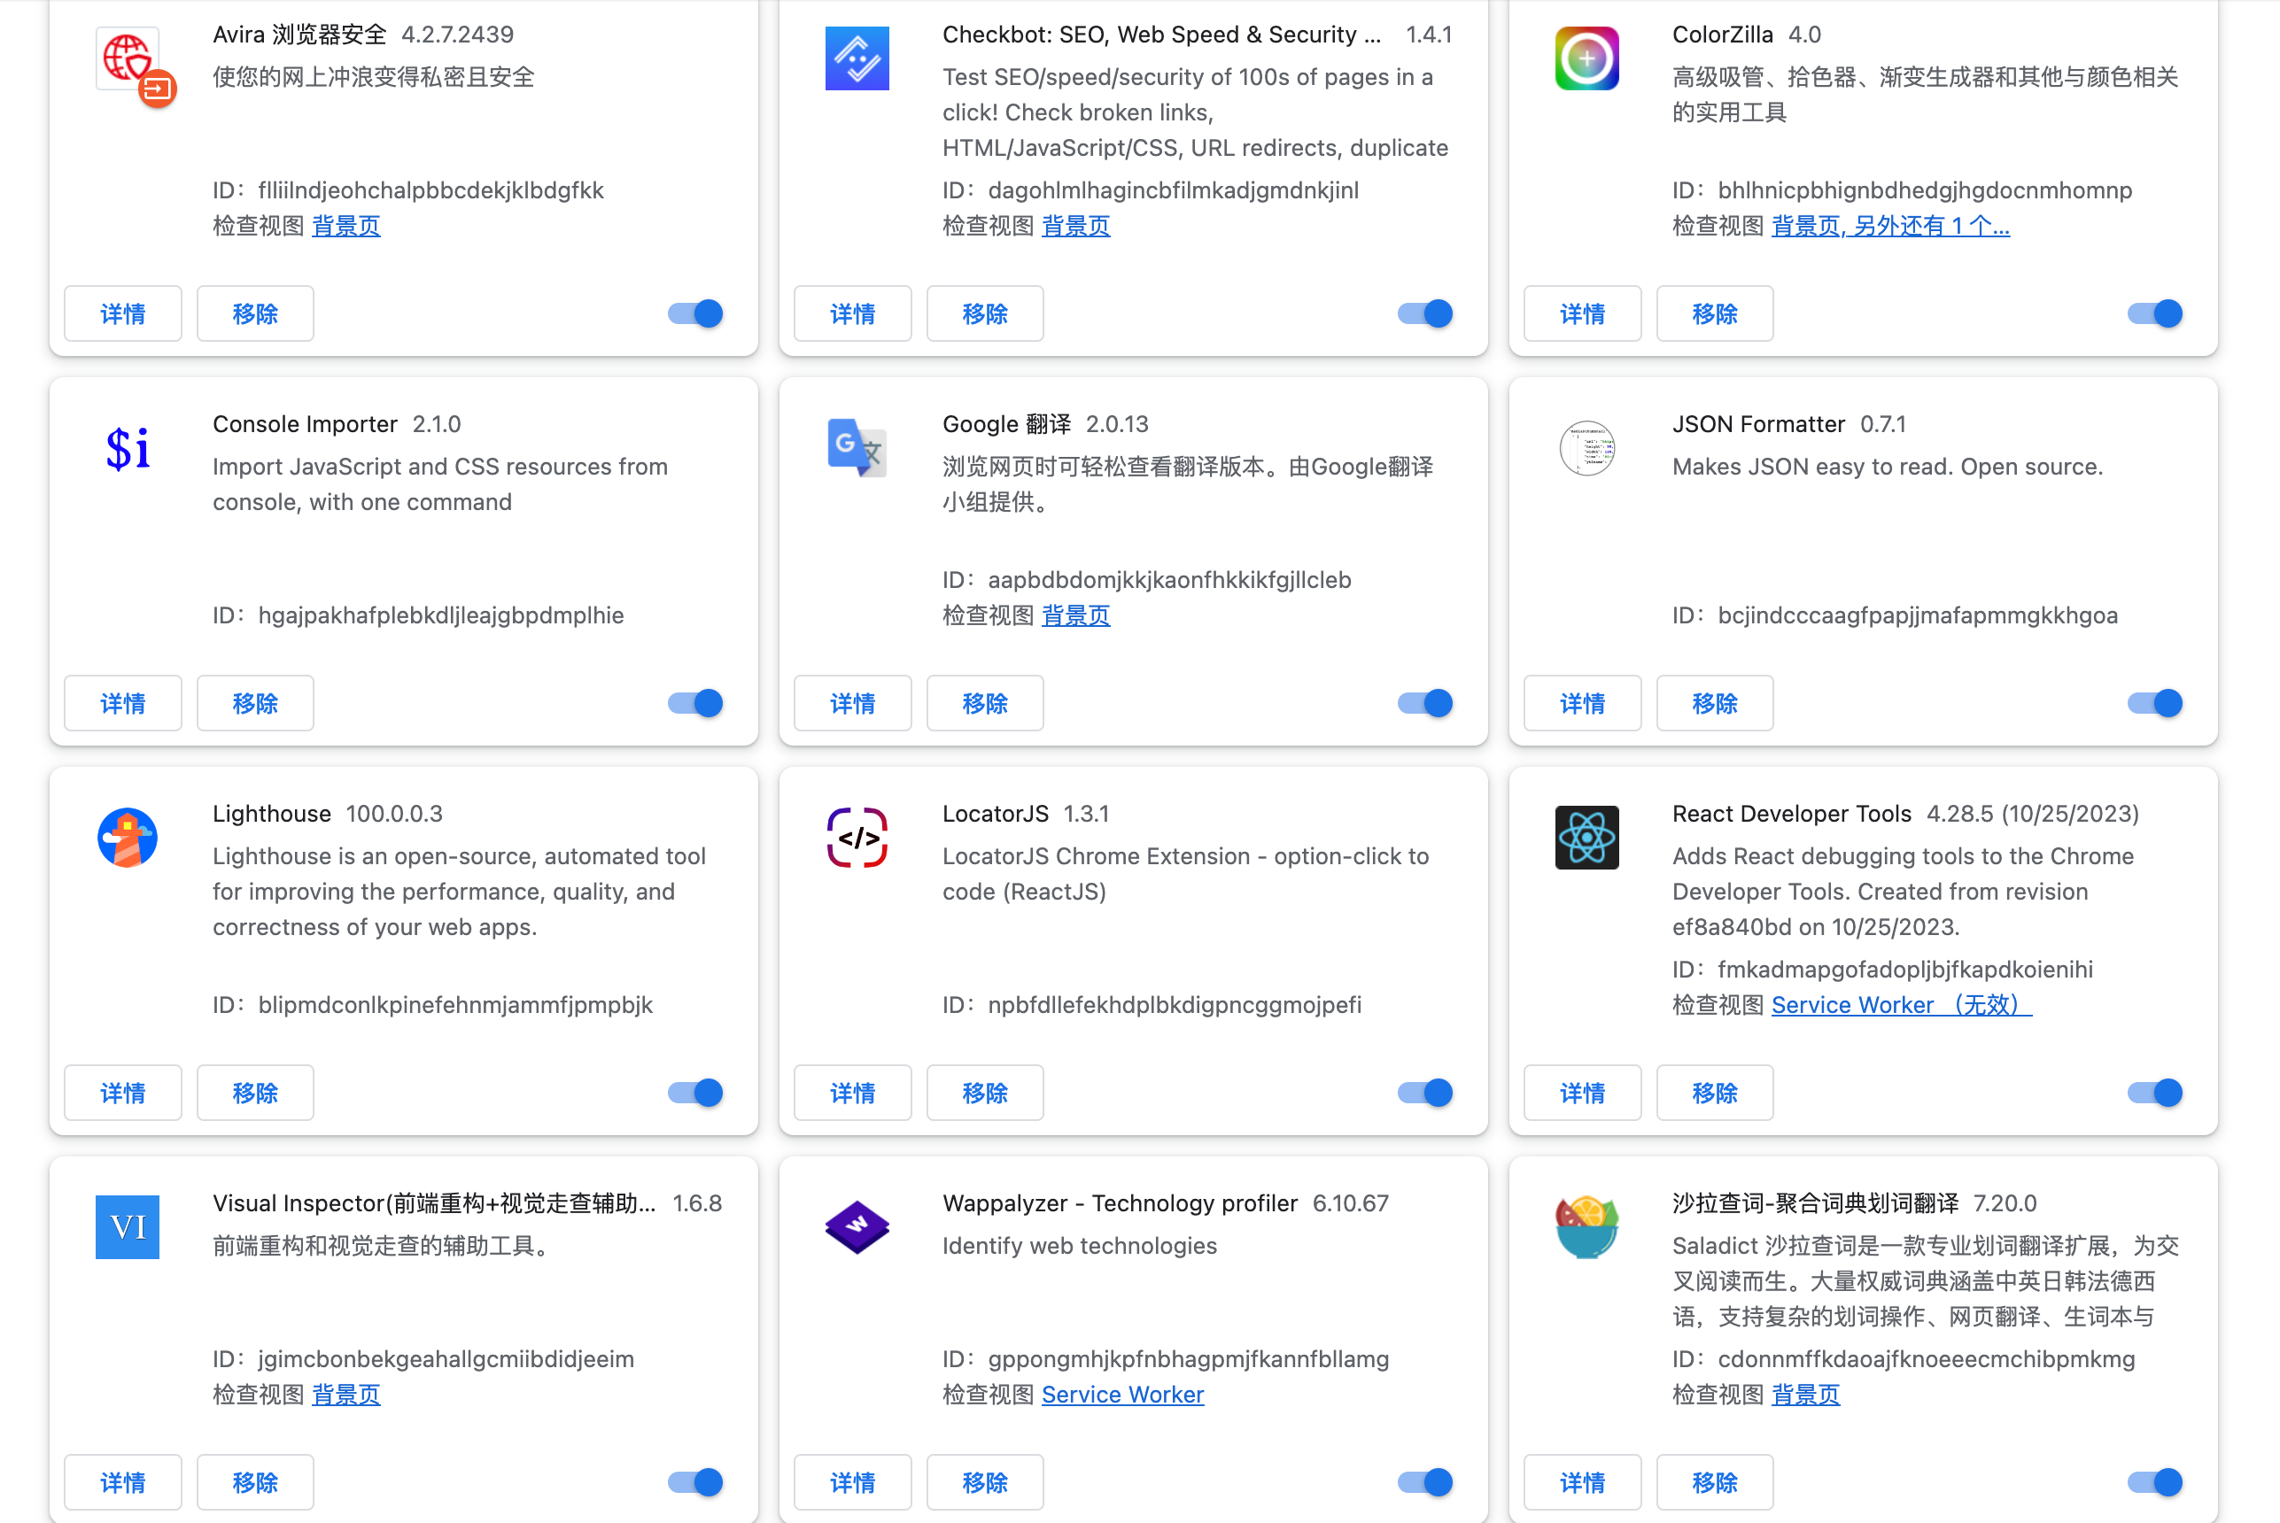Toggle off the Wappalyzer extension
The width and height of the screenshot is (2280, 1523).
point(1425,1482)
